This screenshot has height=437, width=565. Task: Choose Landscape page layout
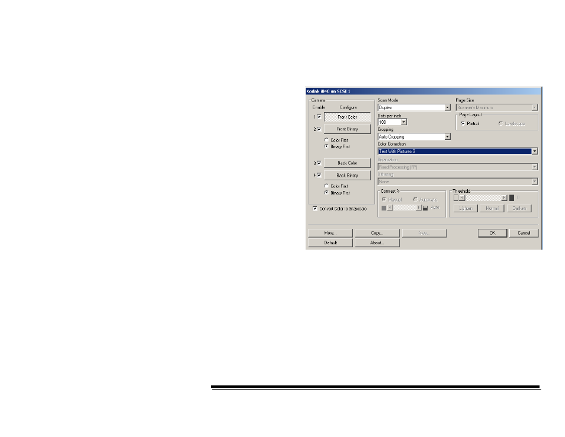point(500,123)
